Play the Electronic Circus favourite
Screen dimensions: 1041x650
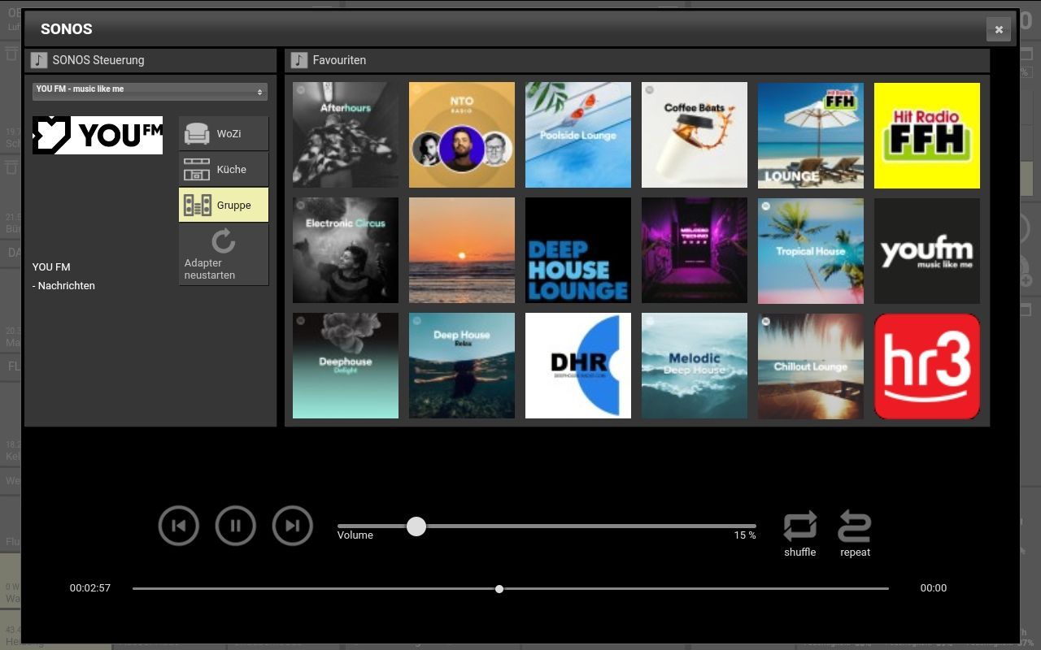[346, 250]
